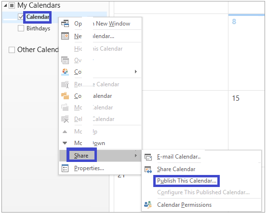Click the E-mail Calendar icon
The image size is (267, 214).
[x=148, y=157]
